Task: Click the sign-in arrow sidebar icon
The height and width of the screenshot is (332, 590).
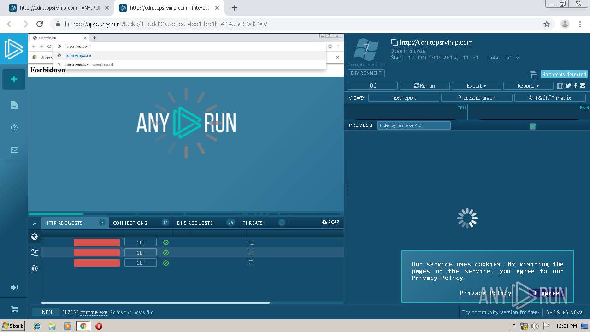Action: [14, 287]
